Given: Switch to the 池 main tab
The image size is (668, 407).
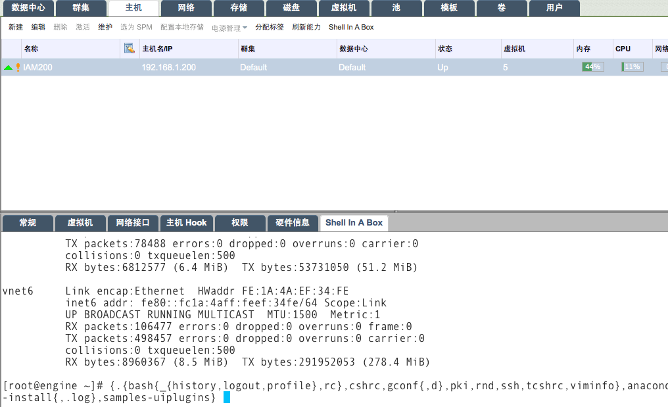Looking at the screenshot, I should click(x=396, y=8).
